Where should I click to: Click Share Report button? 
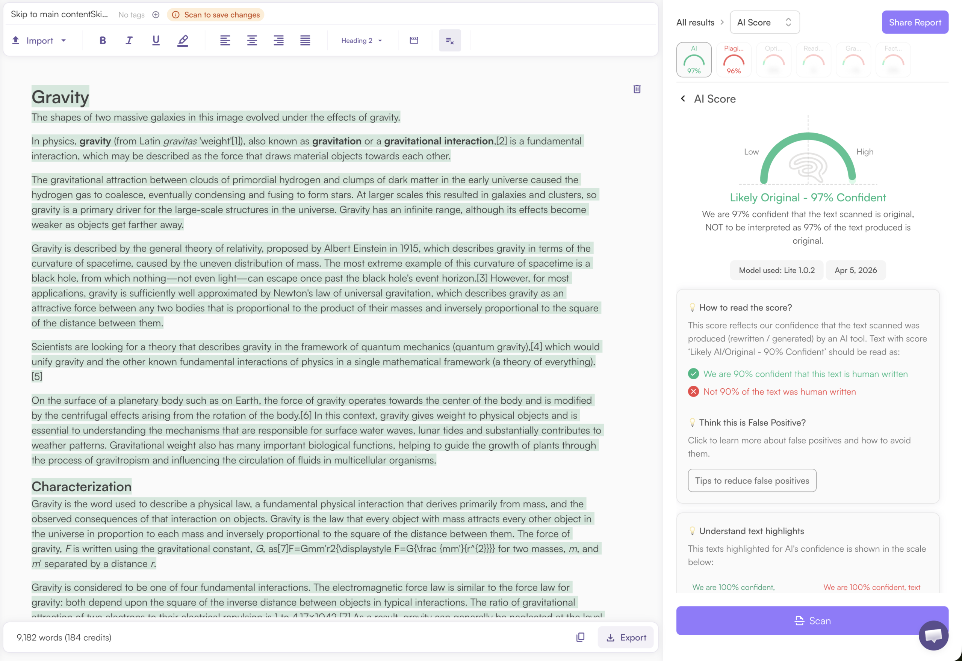(915, 23)
